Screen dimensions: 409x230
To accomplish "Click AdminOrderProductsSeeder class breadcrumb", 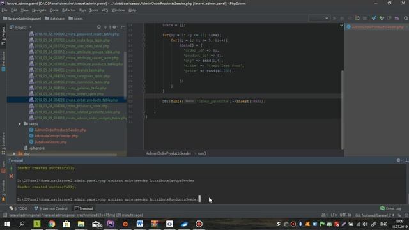I will tap(169, 153).
